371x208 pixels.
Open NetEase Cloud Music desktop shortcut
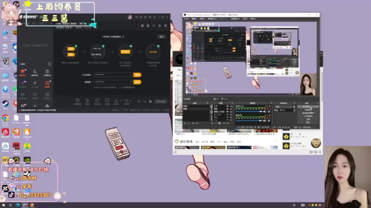[x=5, y=133]
